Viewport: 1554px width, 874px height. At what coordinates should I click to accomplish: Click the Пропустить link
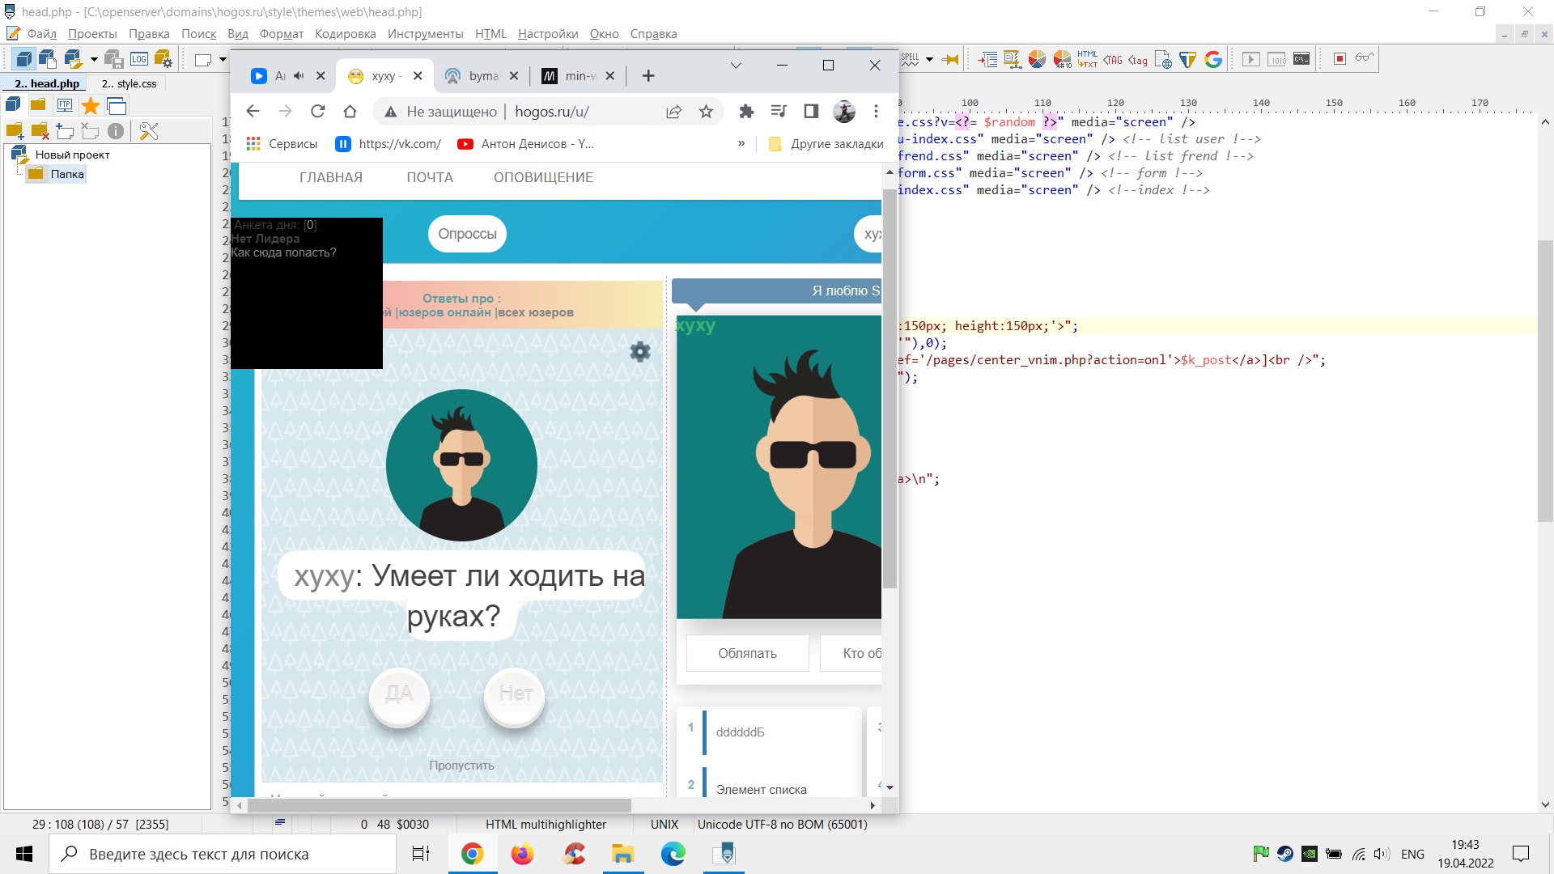tap(461, 766)
